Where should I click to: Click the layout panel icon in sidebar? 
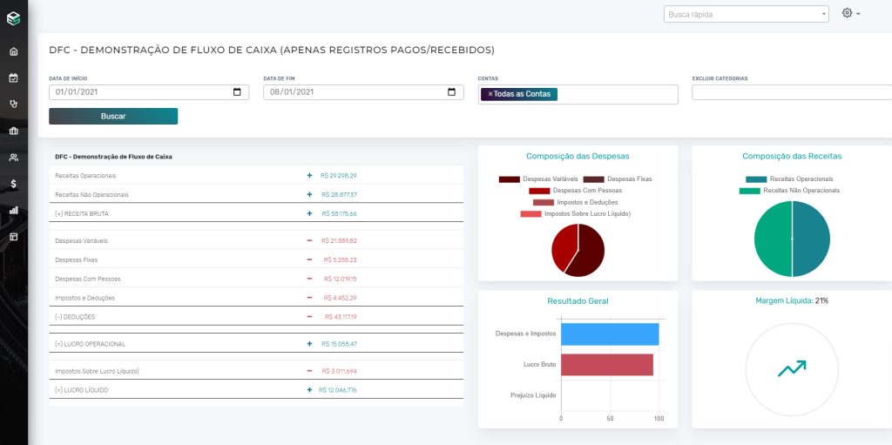[x=14, y=236]
